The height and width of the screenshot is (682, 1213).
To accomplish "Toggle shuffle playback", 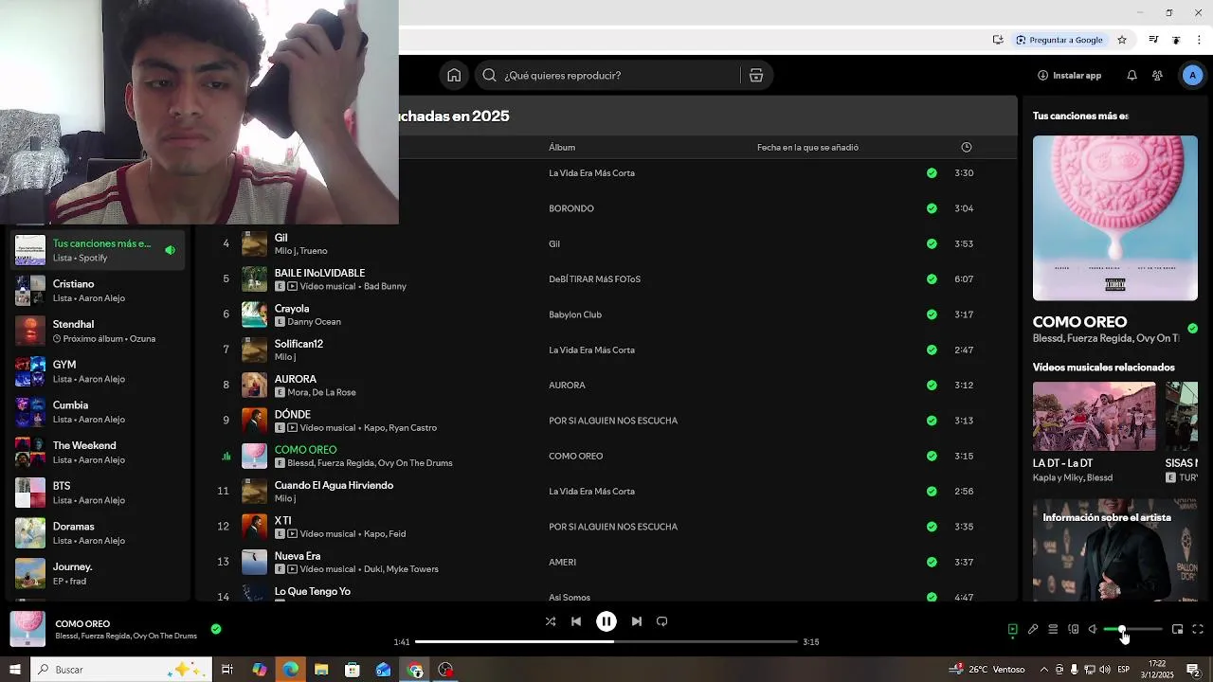I will (551, 621).
